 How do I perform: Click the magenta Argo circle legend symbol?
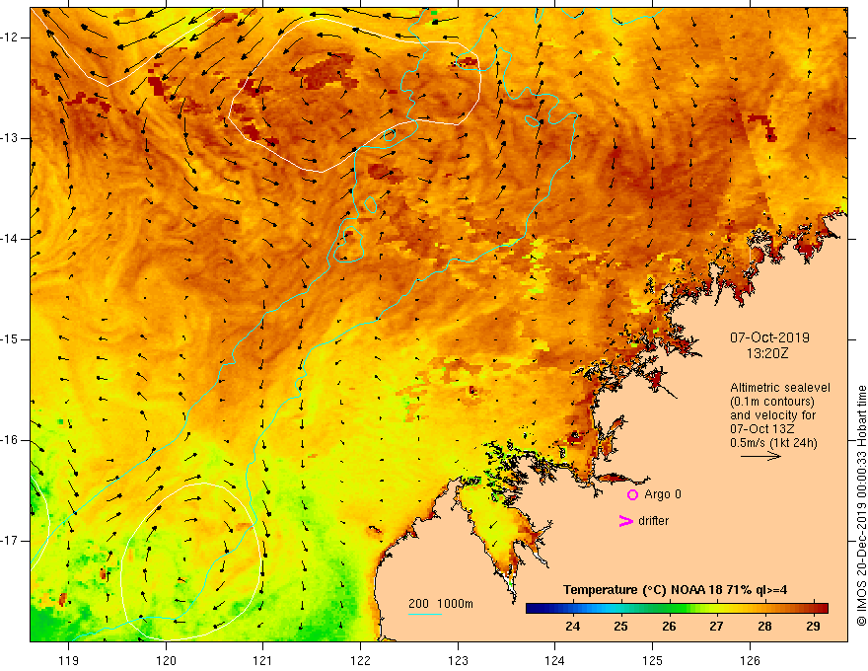pos(632,494)
